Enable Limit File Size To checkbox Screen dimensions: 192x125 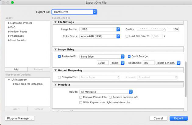(127, 36)
